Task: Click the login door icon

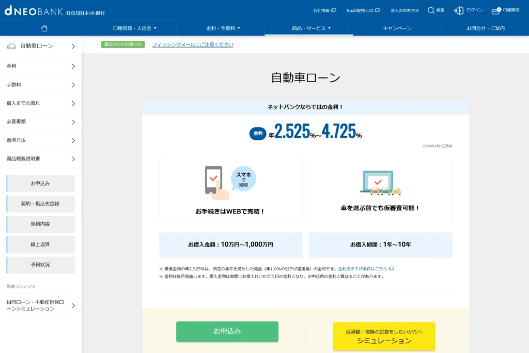Action: tap(458, 10)
